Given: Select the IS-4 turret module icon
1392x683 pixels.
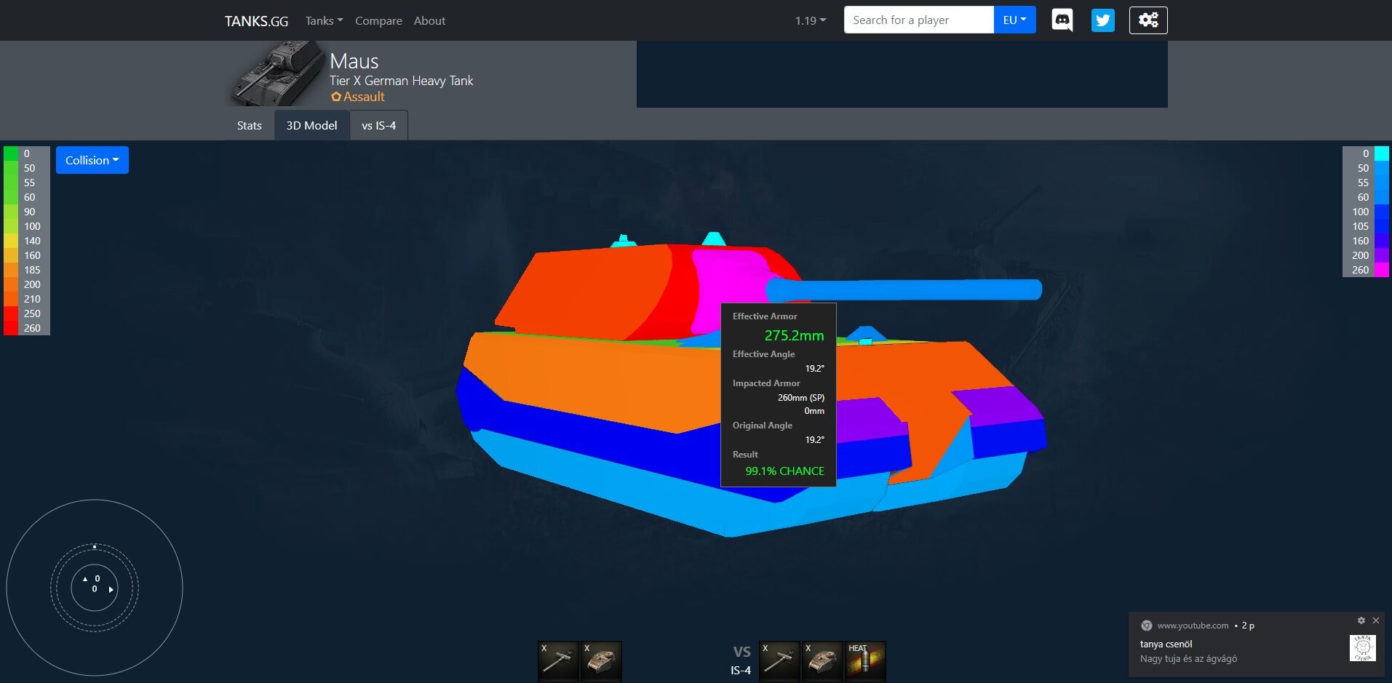Looking at the screenshot, I should [822, 661].
